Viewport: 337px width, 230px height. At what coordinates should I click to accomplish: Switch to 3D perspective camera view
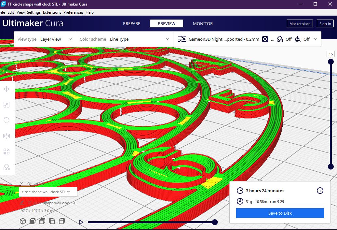(23, 221)
